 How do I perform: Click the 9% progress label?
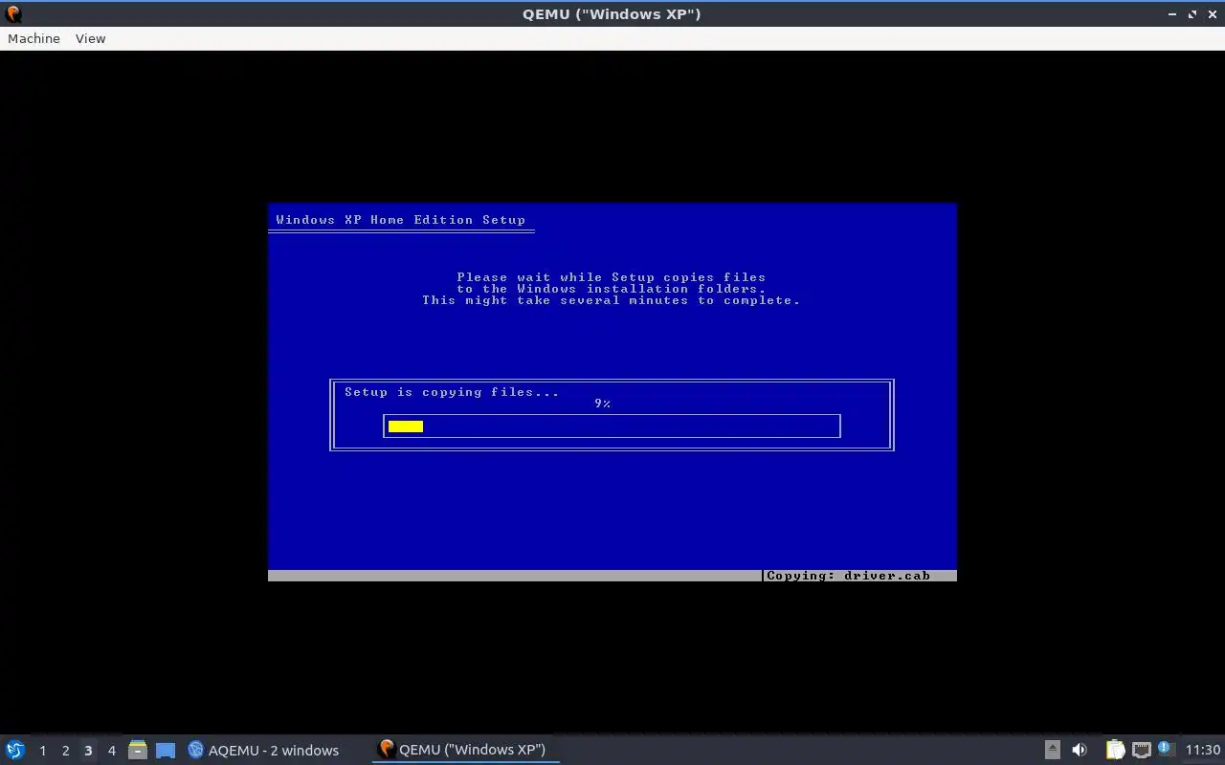pyautogui.click(x=602, y=404)
